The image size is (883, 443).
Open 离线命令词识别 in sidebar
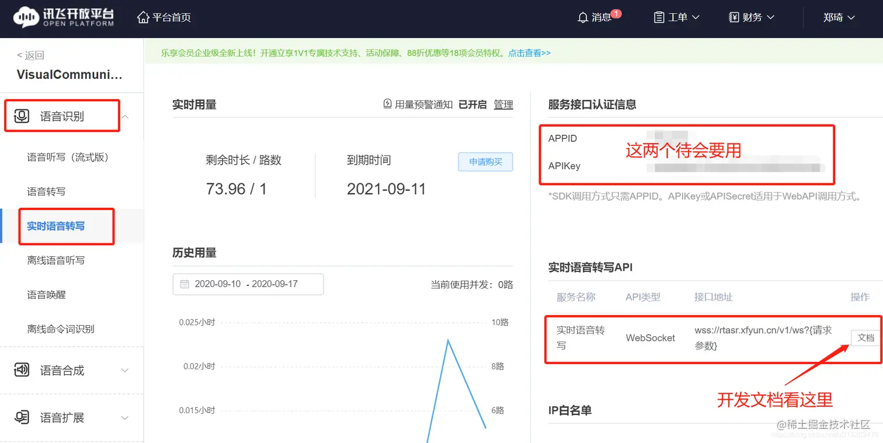point(61,329)
